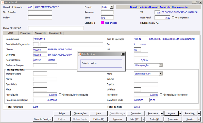Screen dimensions: 203x123
Task: Click the bottom Financeiro button
Action: pos(153,114)
